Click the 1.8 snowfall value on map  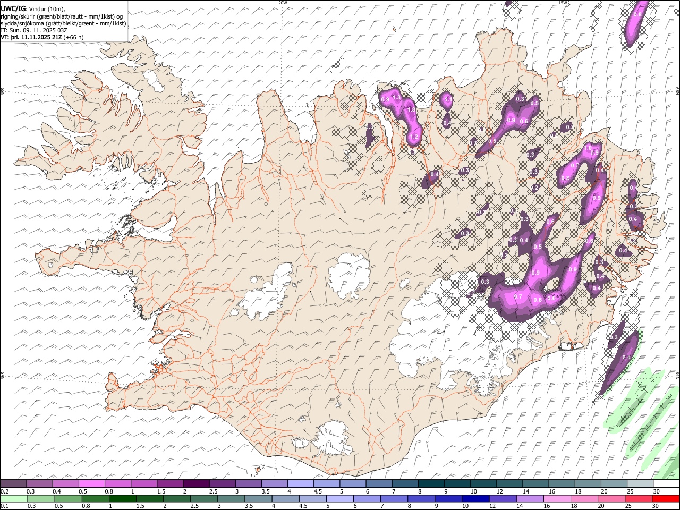tap(411, 110)
